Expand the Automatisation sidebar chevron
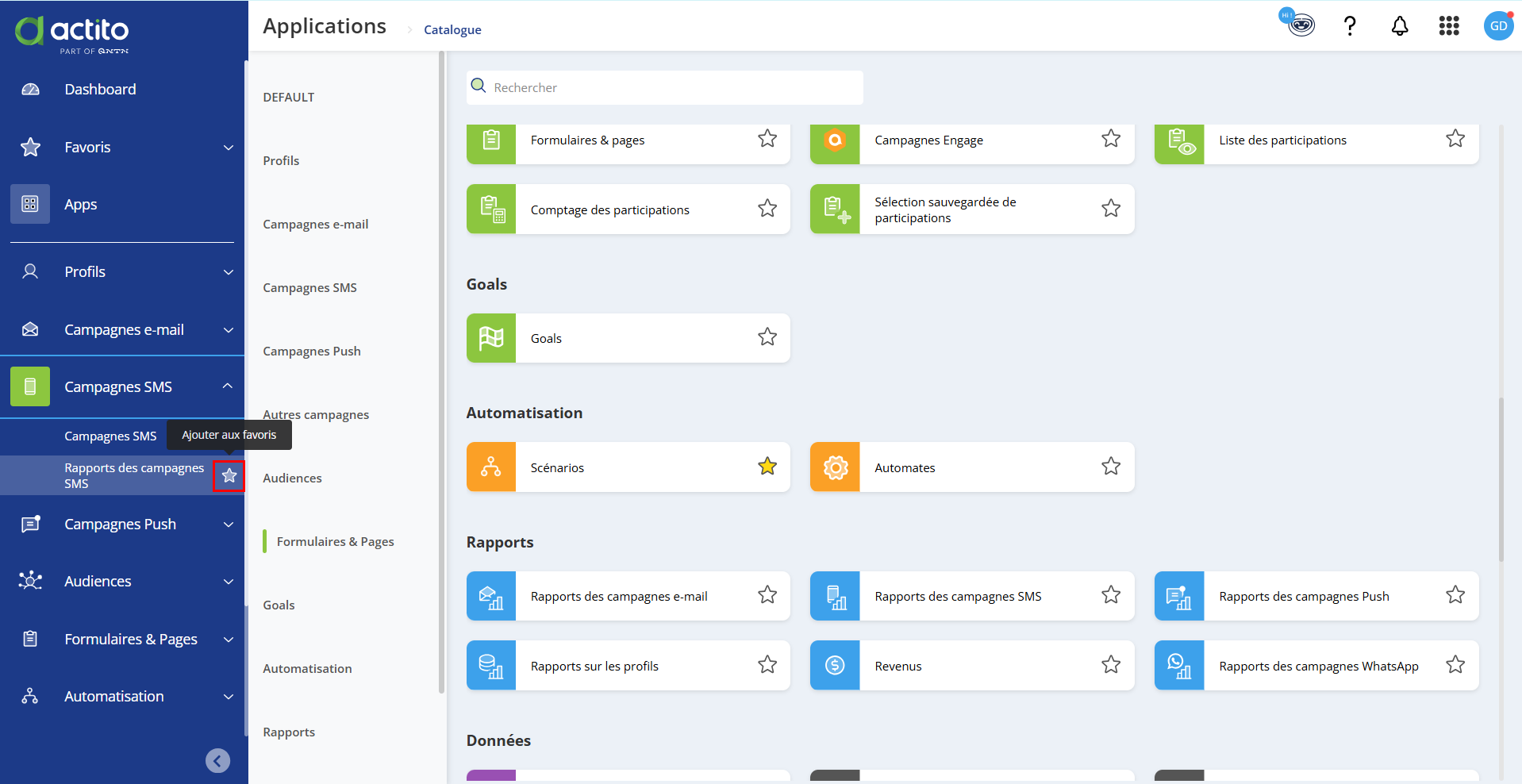This screenshot has width=1522, height=784. point(229,697)
